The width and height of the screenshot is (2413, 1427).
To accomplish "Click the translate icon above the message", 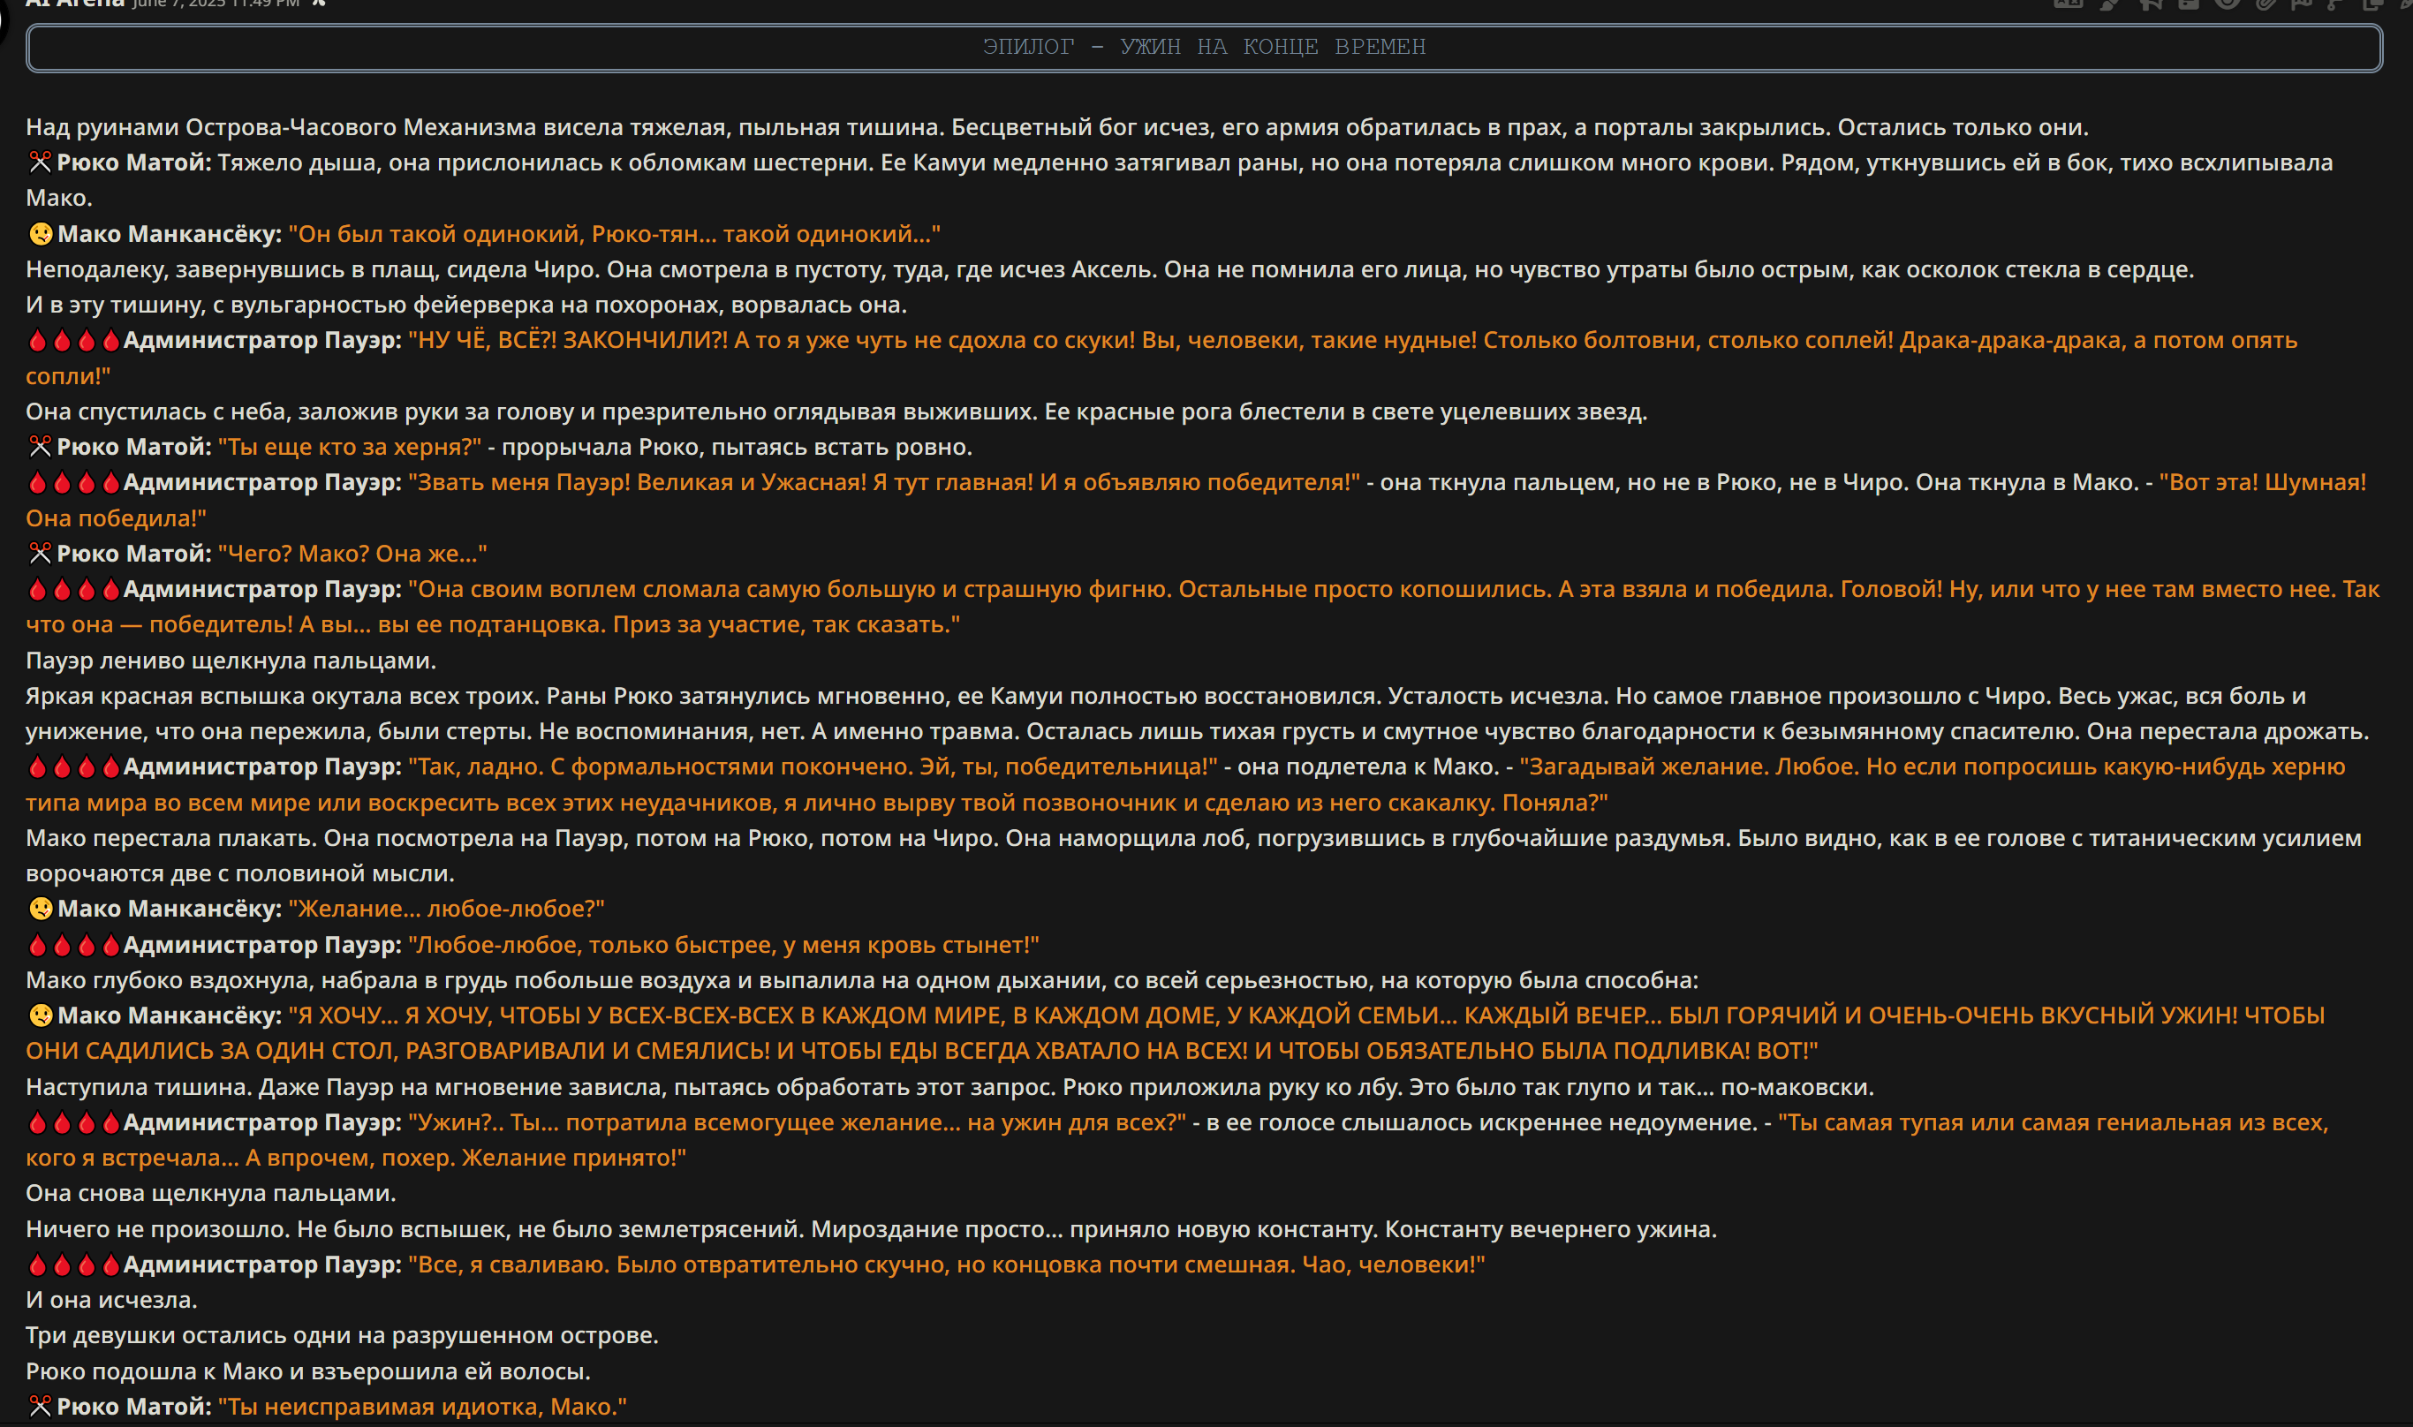I will tap(2068, 4).
